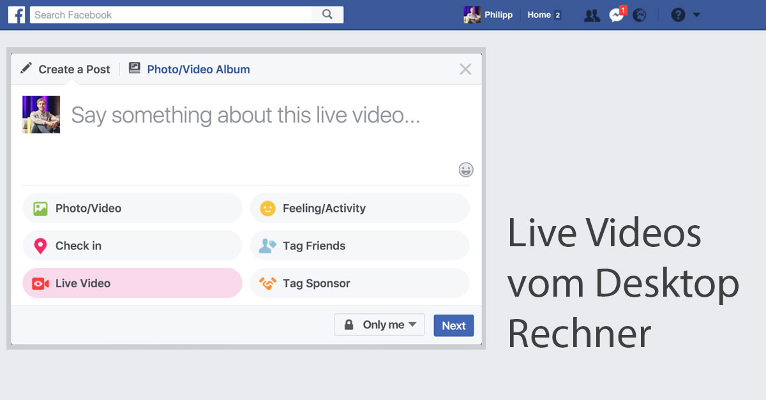Click the Tag Sponsor option
The image size is (766, 400).
tap(359, 283)
